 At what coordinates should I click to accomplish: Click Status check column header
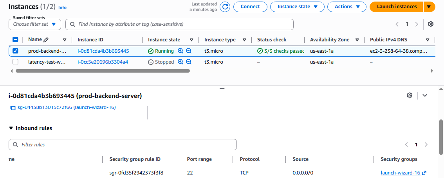point(272,40)
